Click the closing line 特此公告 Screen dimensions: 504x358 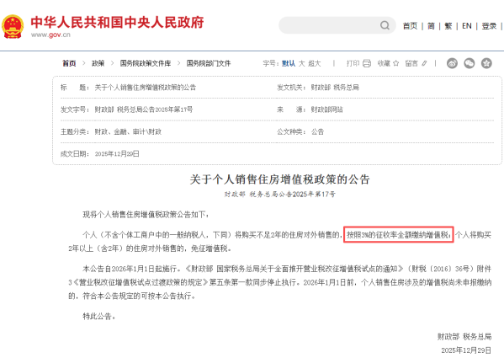[x=99, y=316]
